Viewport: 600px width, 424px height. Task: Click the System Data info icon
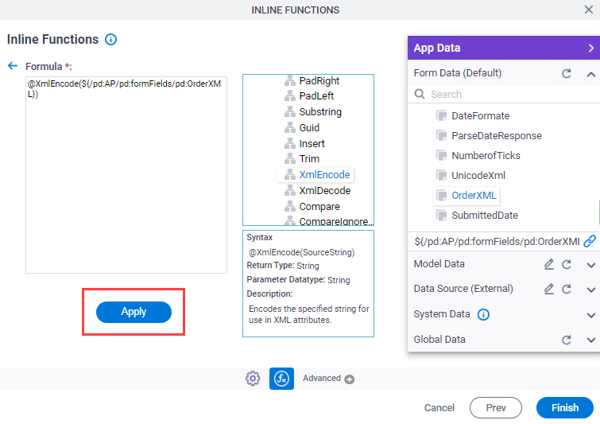[483, 314]
